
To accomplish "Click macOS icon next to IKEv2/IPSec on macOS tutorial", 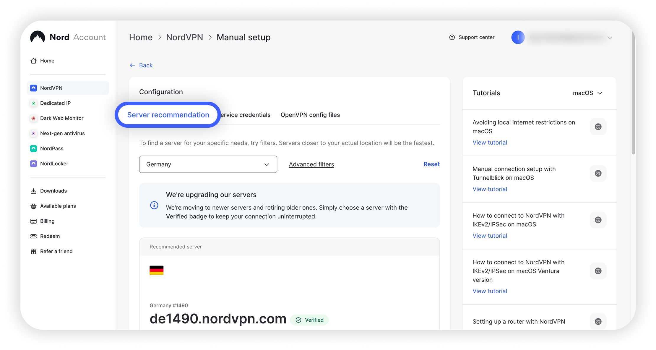I will (598, 220).
